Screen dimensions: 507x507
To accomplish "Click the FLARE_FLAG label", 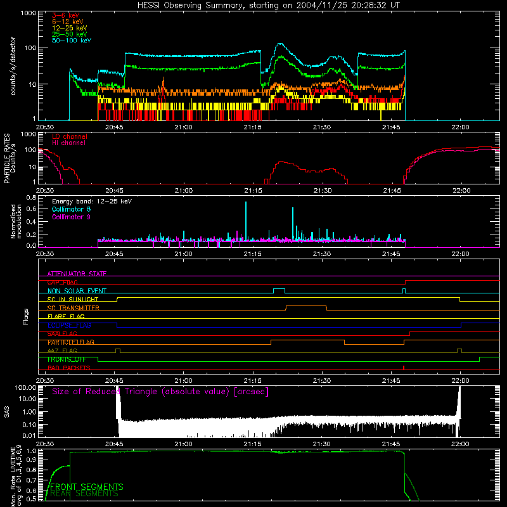I will pos(66,316).
